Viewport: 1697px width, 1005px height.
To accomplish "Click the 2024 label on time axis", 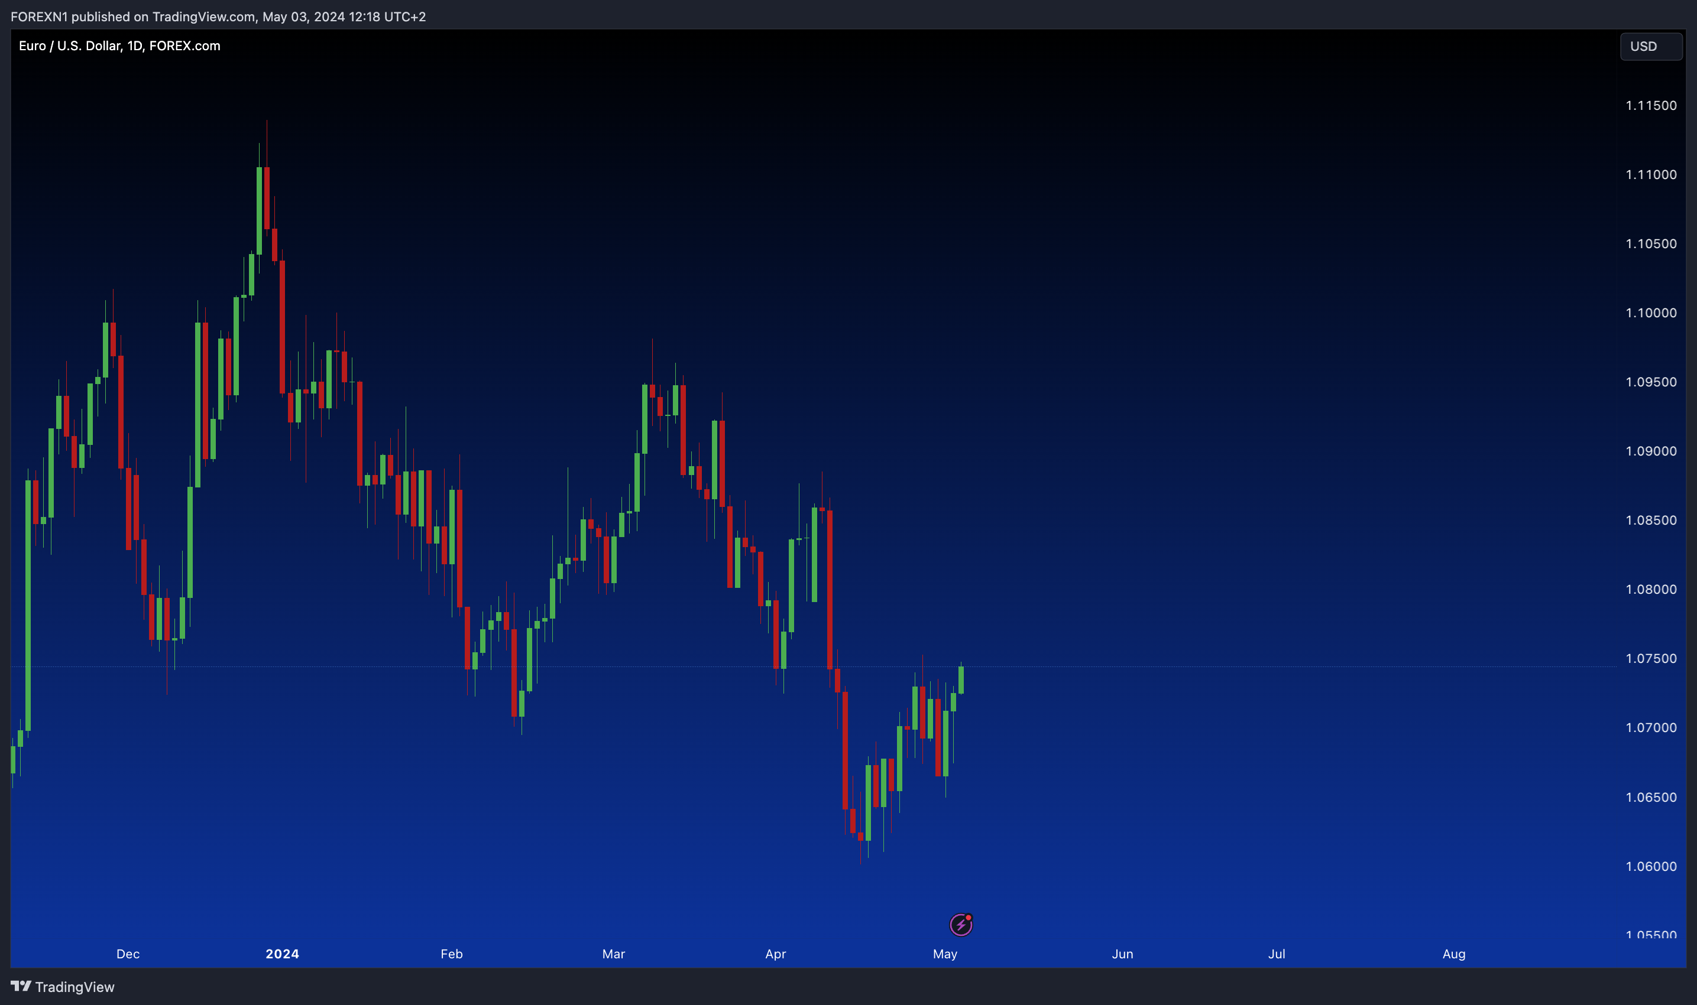I will (x=282, y=954).
